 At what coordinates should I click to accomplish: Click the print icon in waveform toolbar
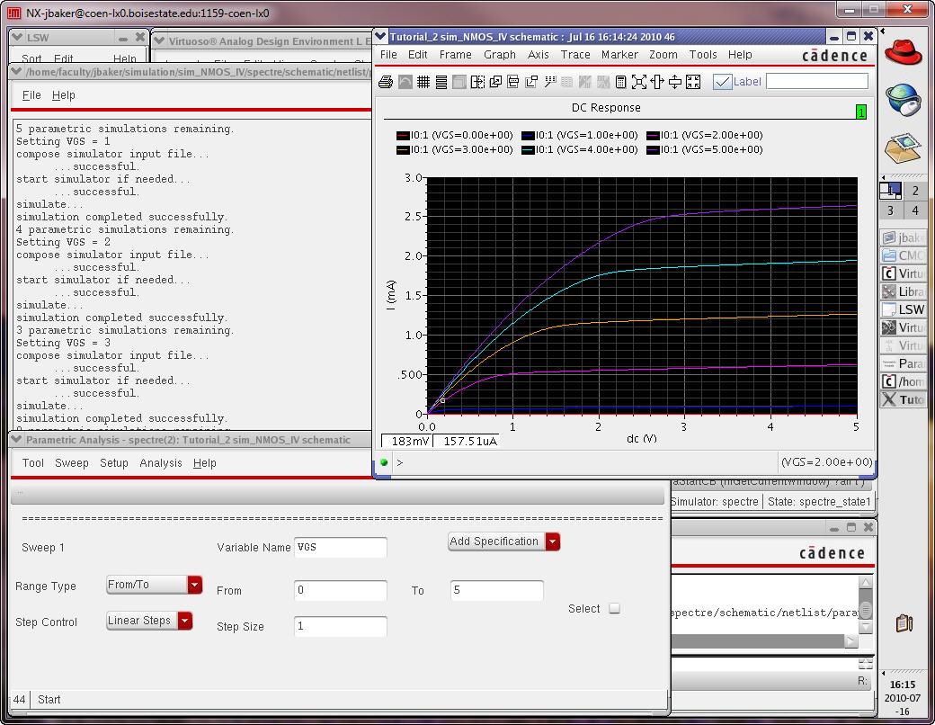point(386,82)
